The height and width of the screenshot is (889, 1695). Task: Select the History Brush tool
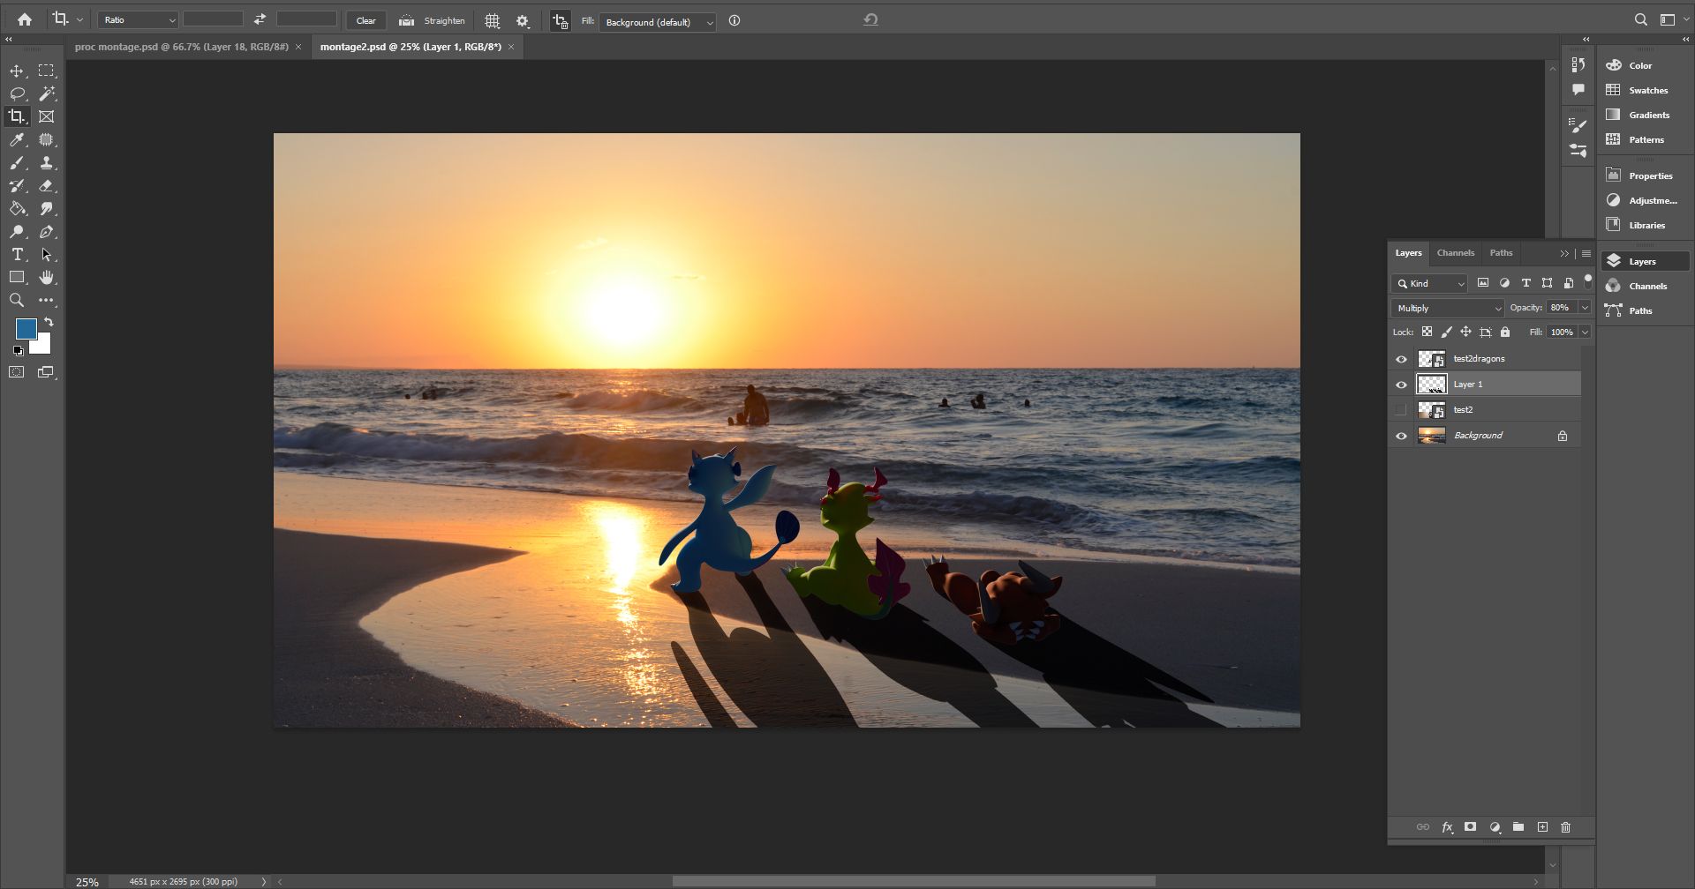point(17,186)
